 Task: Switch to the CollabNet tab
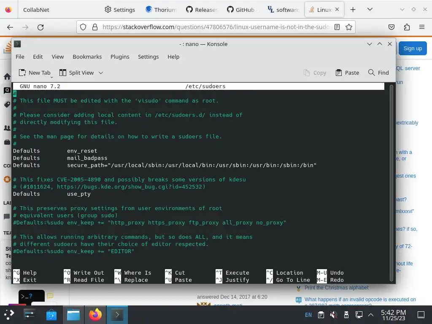(x=36, y=10)
